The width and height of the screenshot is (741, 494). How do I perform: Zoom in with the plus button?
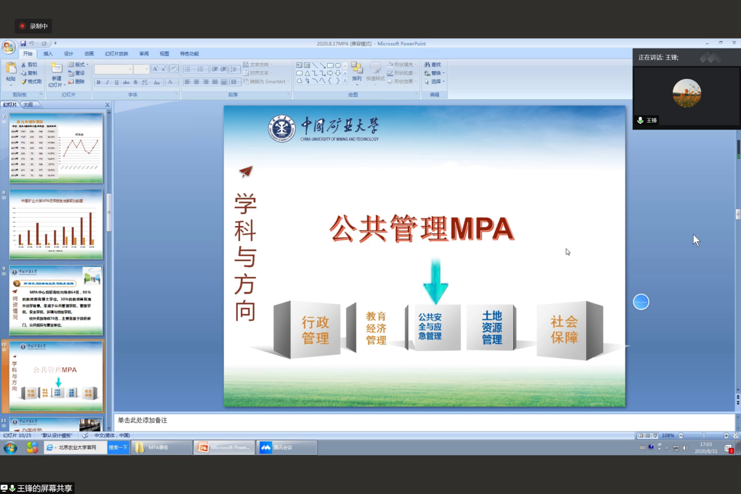(x=726, y=436)
